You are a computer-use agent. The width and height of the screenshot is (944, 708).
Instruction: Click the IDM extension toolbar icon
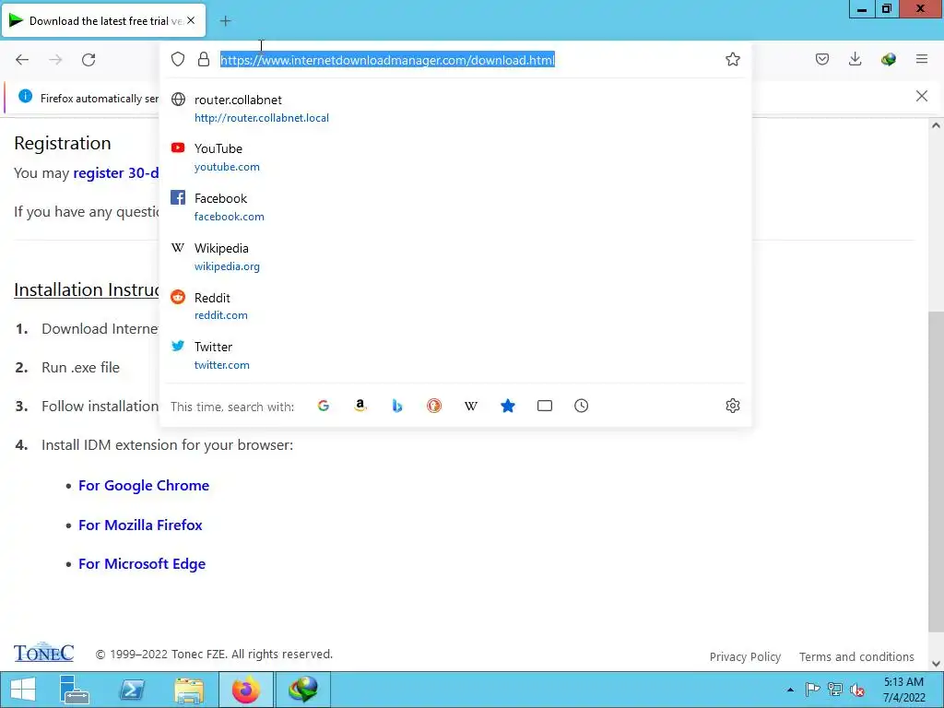pos(888,59)
